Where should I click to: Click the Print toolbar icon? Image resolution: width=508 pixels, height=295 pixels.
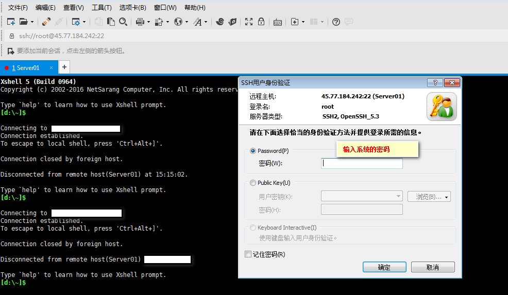[x=140, y=22]
